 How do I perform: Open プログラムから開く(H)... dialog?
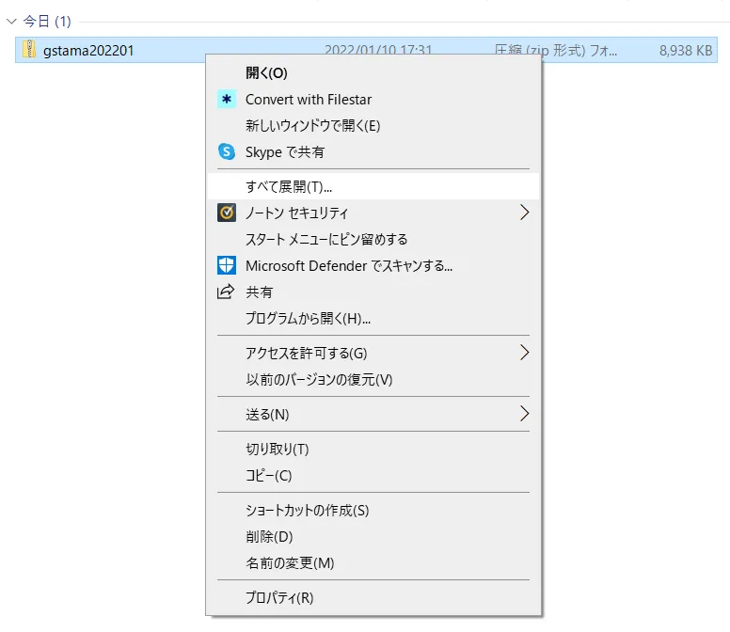pos(308,319)
